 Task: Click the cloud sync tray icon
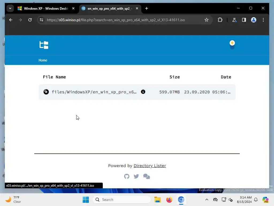[x=215, y=200]
